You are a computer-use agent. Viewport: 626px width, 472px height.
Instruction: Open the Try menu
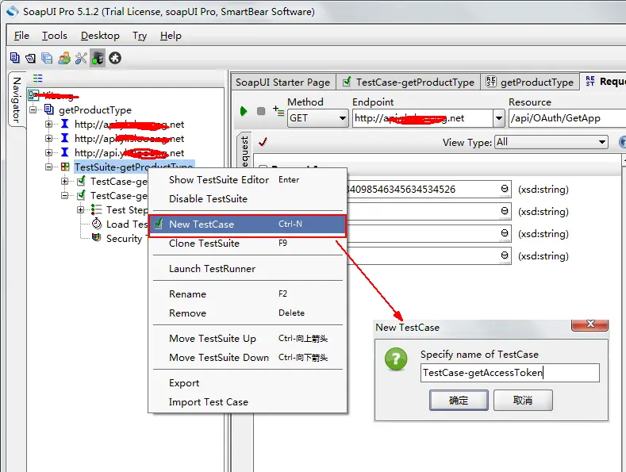[140, 36]
